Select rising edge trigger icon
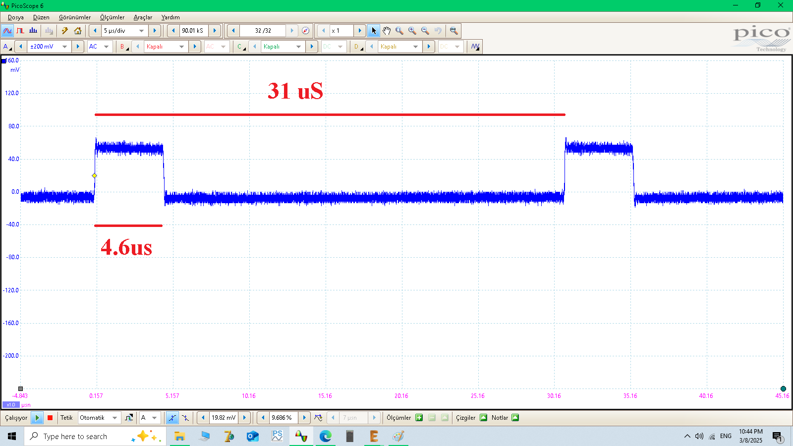This screenshot has width=793, height=446. coord(172,418)
